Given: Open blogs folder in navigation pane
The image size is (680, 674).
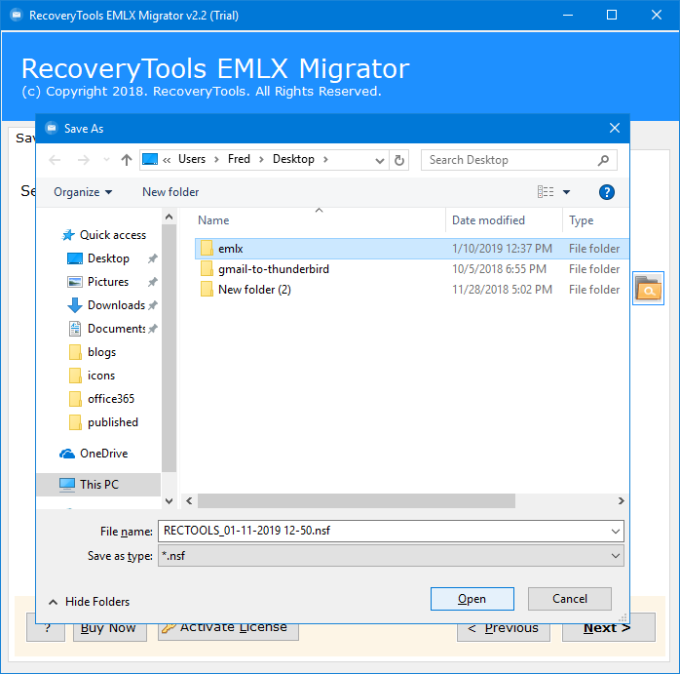Looking at the screenshot, I should point(101,352).
